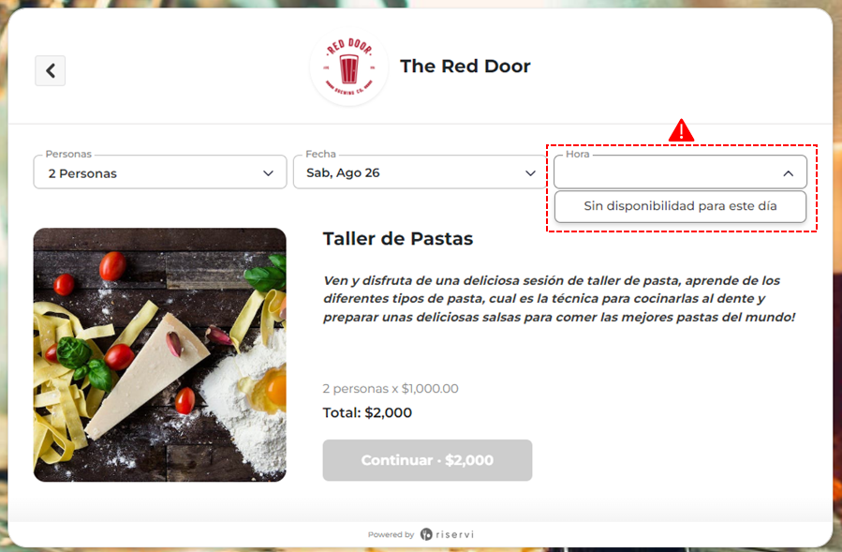This screenshot has height=552, width=842.
Task: Click the empty Hora selector field
Action: (x=680, y=172)
